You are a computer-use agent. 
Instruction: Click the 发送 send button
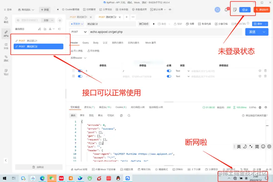tap(253, 32)
